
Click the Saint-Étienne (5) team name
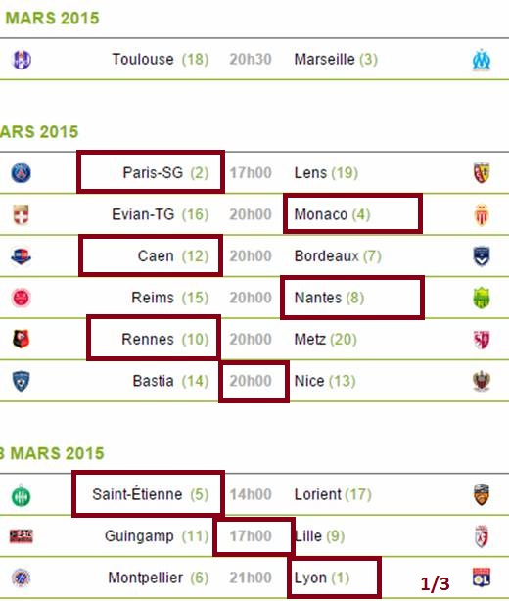click(x=150, y=494)
